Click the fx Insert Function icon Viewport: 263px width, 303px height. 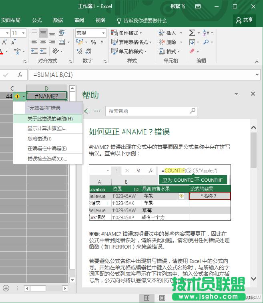(x=20, y=75)
